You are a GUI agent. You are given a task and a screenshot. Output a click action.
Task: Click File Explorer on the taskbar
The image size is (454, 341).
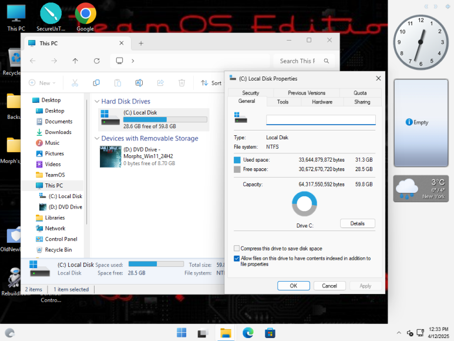[x=226, y=333]
